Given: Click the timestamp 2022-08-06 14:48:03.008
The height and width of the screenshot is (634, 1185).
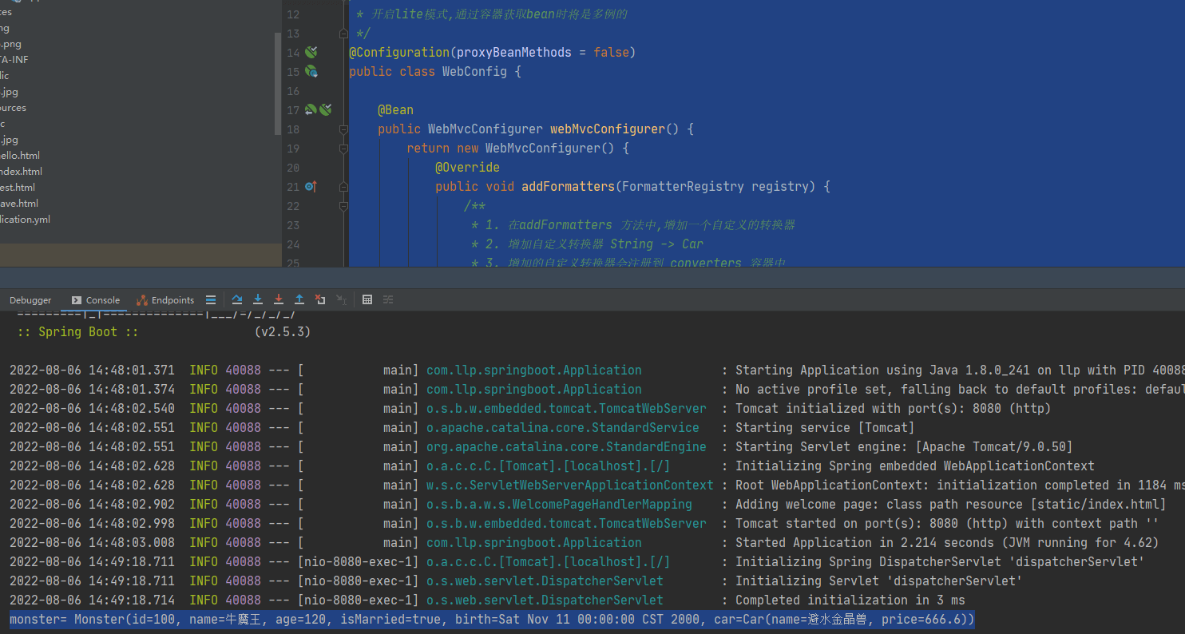Looking at the screenshot, I should tap(92, 543).
